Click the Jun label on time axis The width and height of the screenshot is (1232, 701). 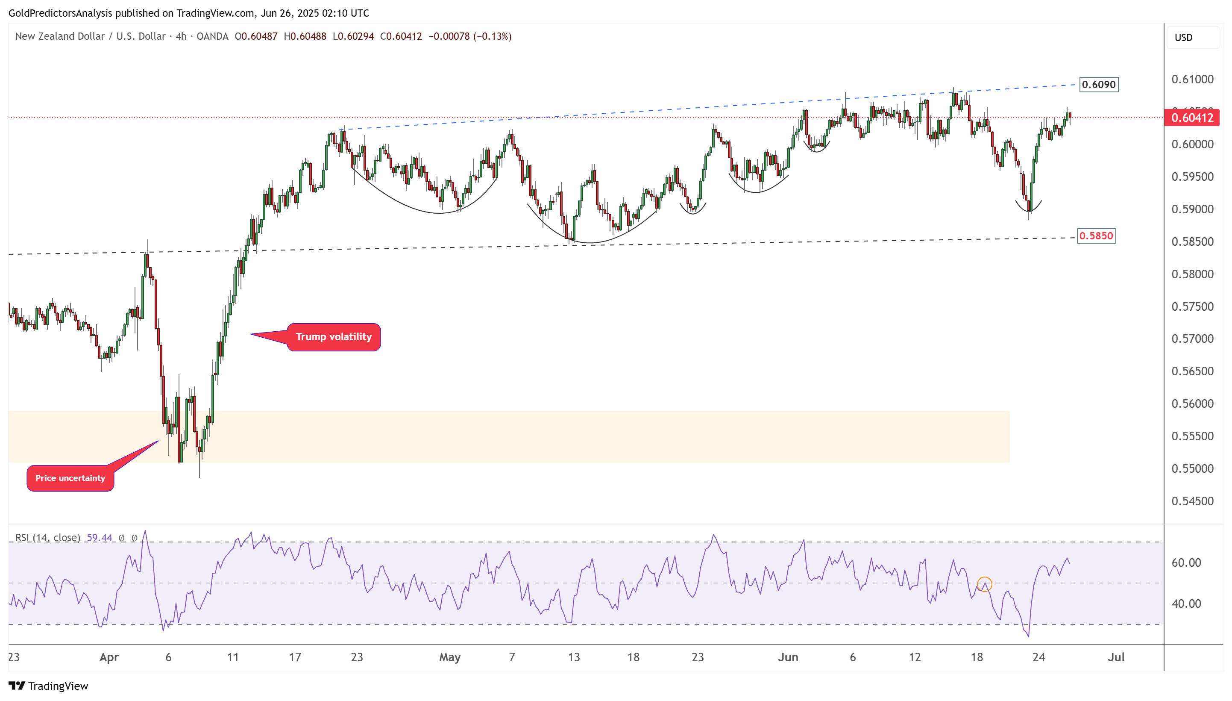point(788,657)
